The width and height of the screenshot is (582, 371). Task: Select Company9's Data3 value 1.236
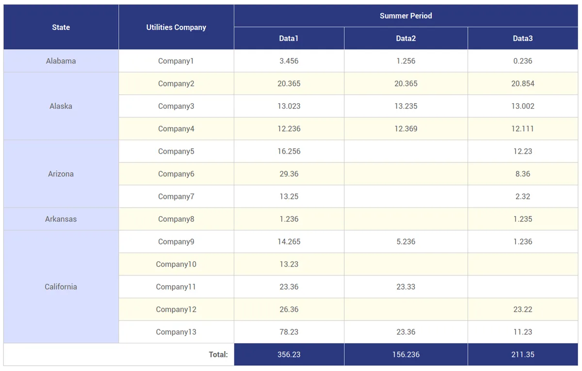click(x=523, y=242)
